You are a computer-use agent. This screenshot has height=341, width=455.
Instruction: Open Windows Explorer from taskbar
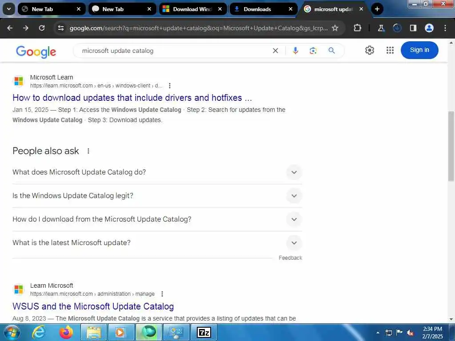[93, 332]
